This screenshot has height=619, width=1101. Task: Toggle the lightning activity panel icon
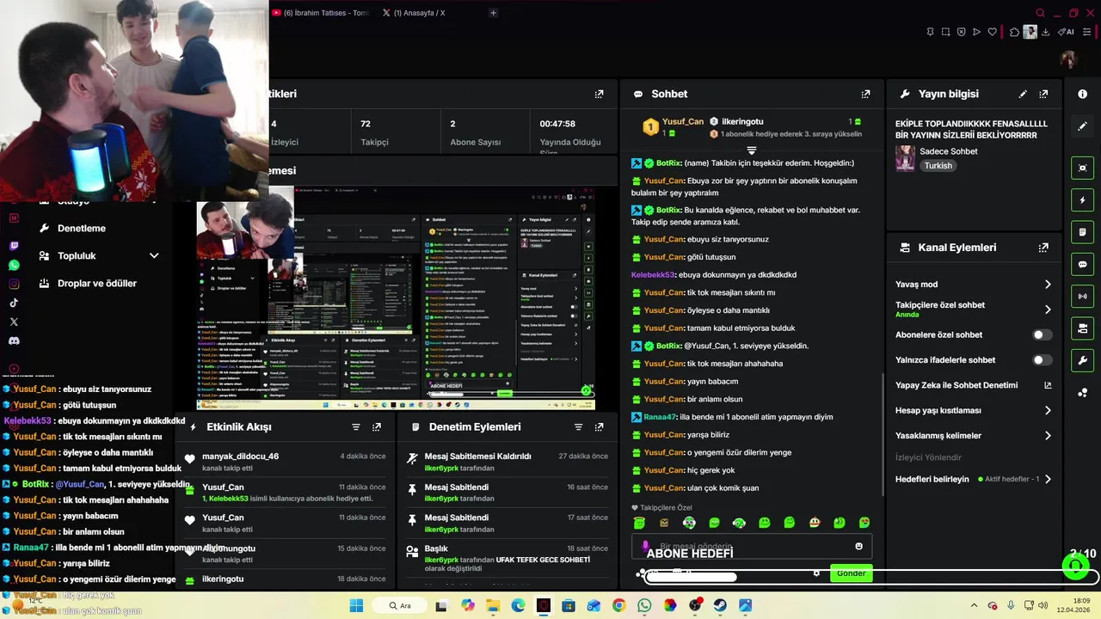1083,200
